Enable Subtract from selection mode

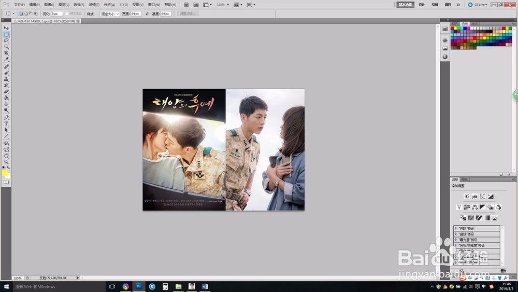pyautogui.click(x=31, y=13)
